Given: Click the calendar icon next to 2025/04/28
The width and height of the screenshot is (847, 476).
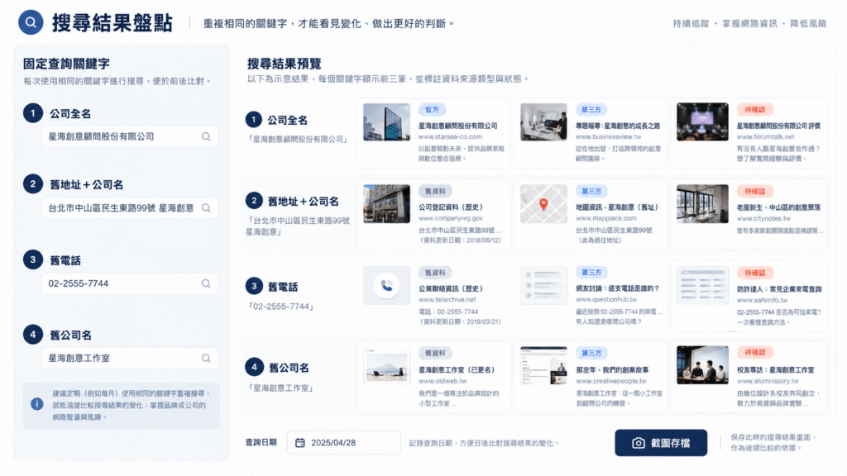Looking at the screenshot, I should pyautogui.click(x=299, y=443).
